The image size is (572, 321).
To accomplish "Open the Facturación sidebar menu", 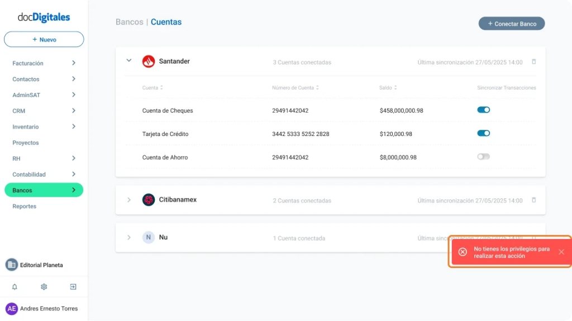I will click(x=44, y=64).
